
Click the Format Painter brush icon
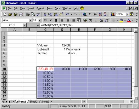[x=61, y=14]
